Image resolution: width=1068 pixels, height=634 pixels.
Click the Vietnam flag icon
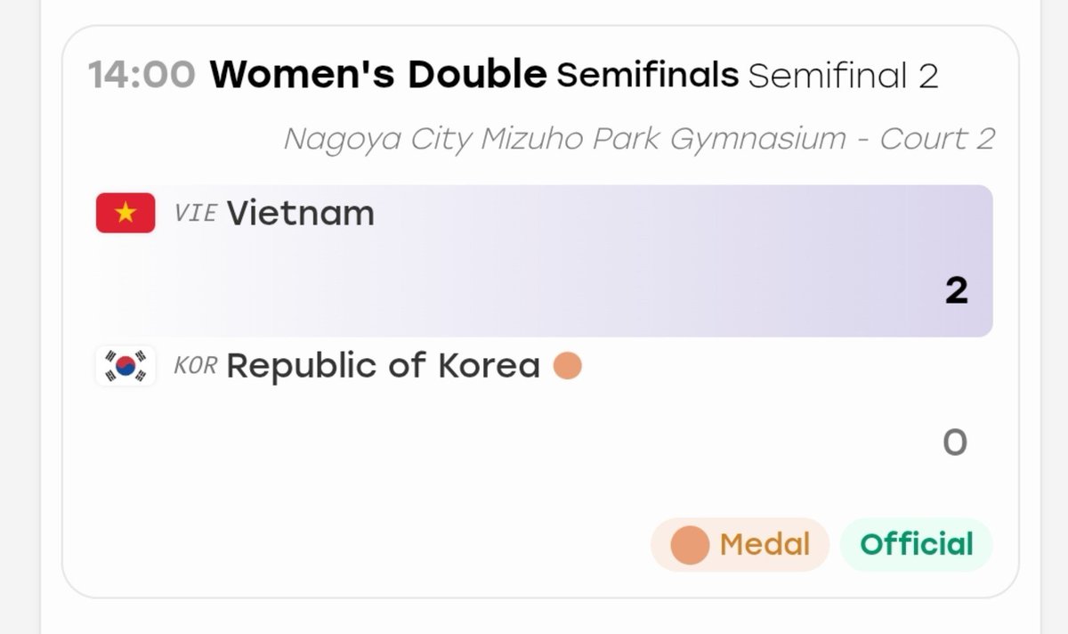[x=125, y=213]
